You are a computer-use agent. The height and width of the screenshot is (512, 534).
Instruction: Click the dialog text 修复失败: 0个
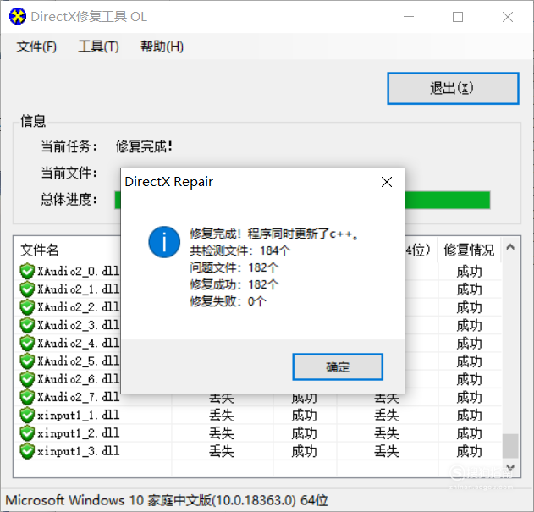[228, 301]
